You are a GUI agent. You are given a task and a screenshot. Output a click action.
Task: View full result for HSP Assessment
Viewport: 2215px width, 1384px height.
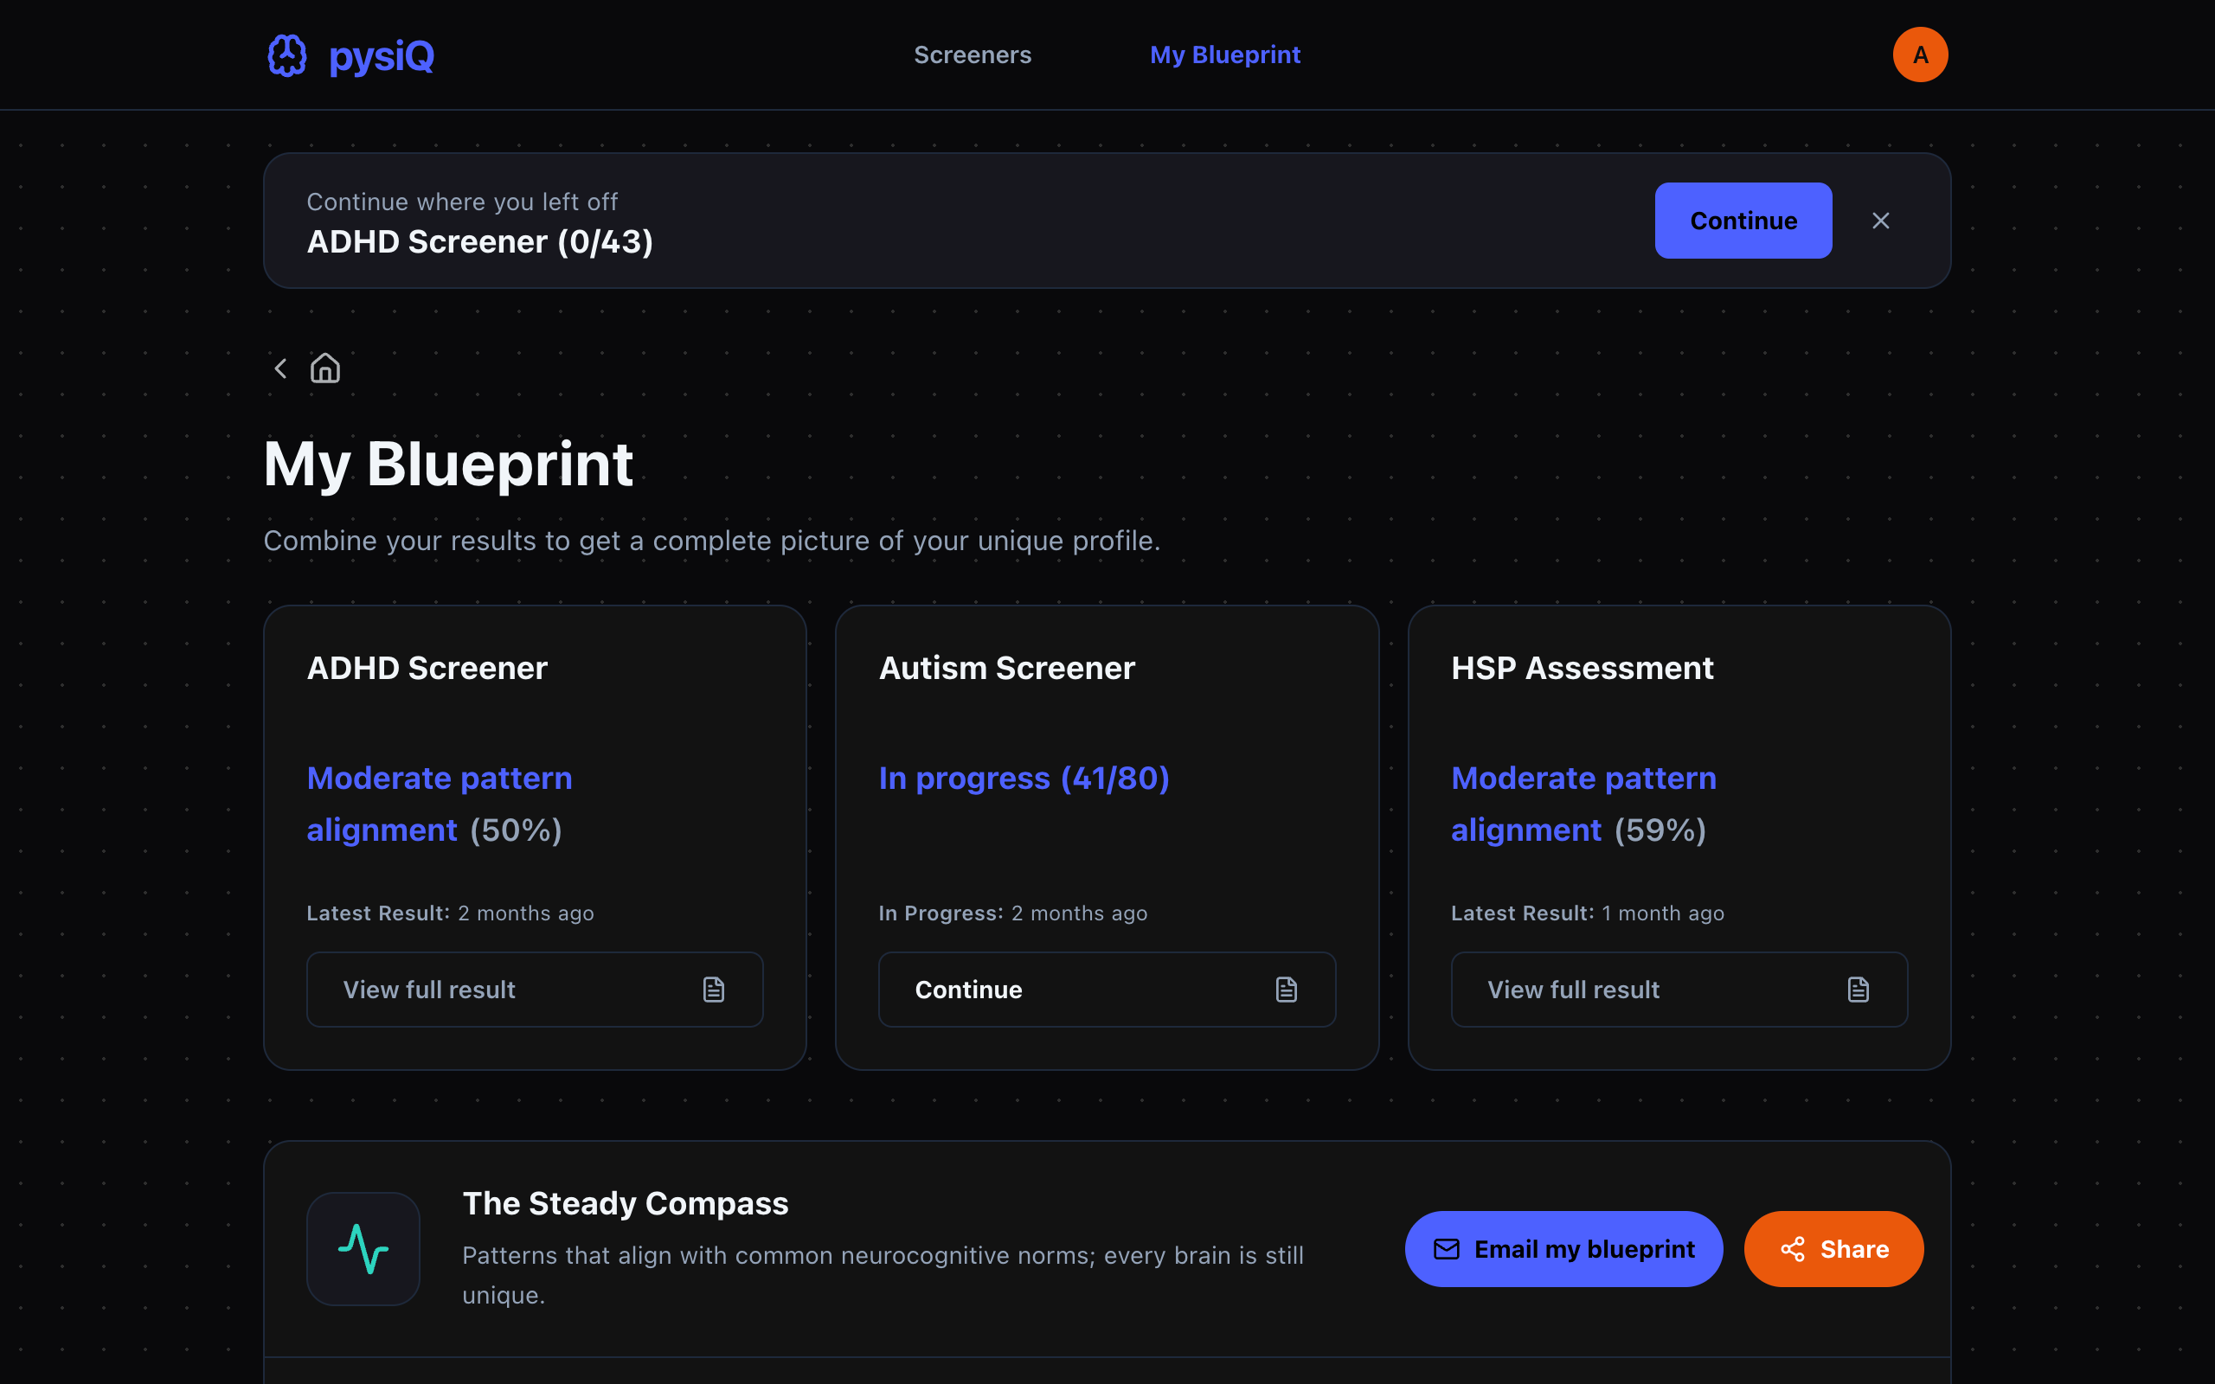1679,990
